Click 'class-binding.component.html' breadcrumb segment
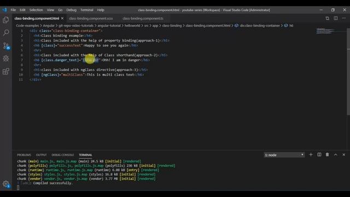The width and height of the screenshot is (350, 197). [x=208, y=26]
